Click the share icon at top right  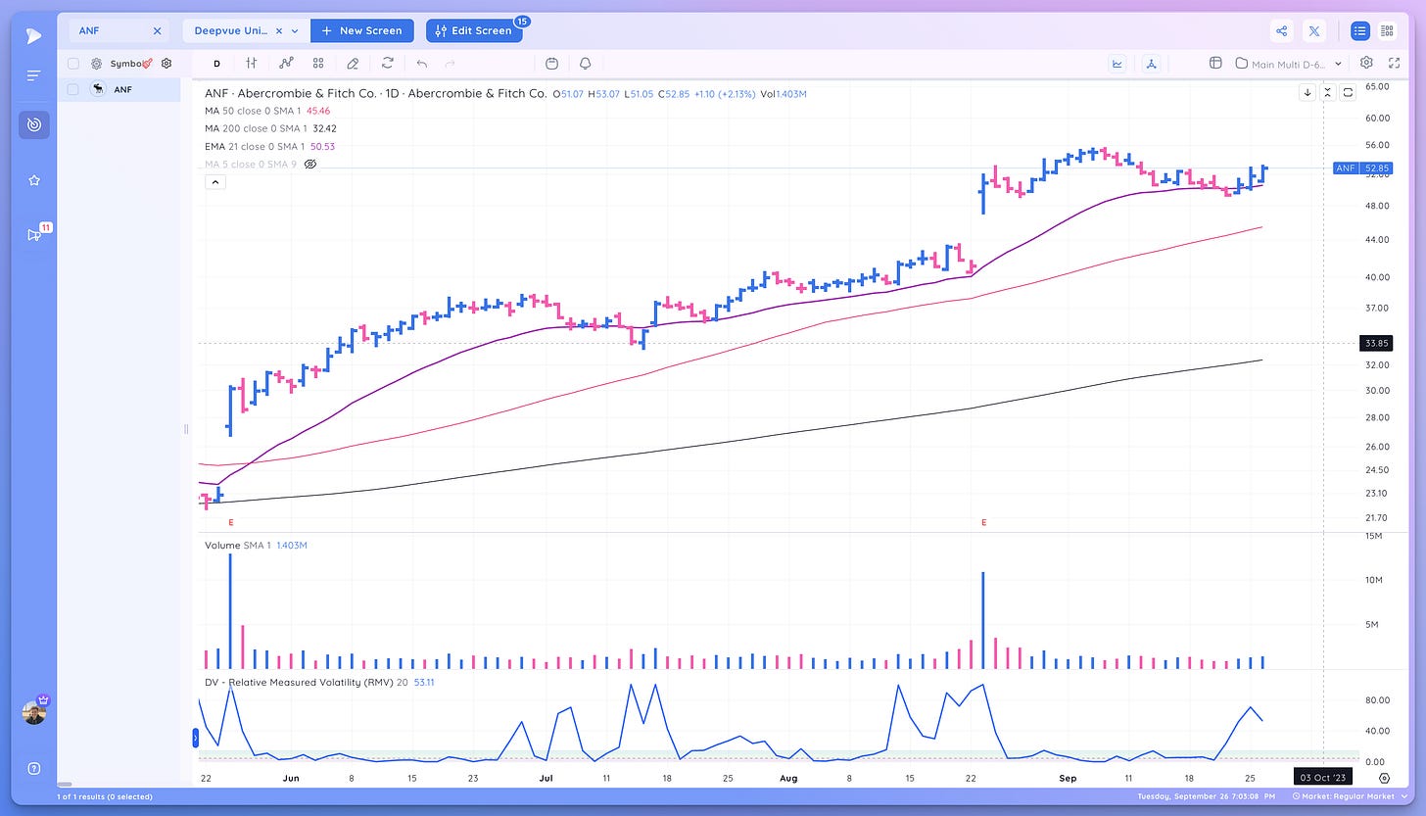point(1281,31)
